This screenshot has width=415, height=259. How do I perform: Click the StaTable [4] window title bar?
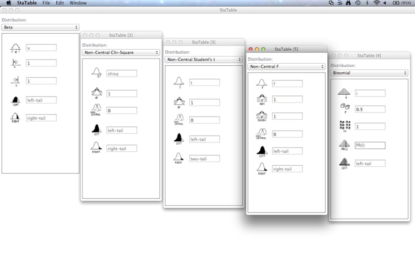click(369, 55)
